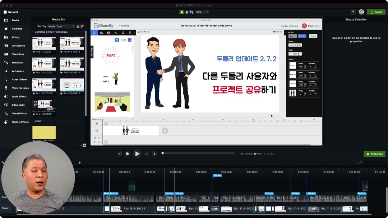
Task: Step back one frame in playback controls
Action: 120,154
